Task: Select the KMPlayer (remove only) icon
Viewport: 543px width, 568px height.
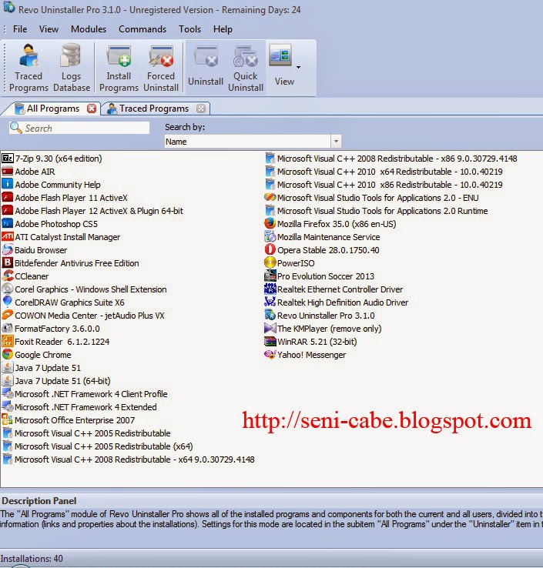Action: (x=270, y=329)
